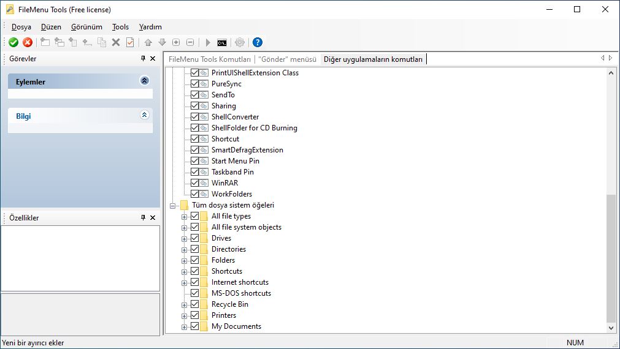This screenshot has height=349, width=620.
Task: Expand the Recycle Bin tree node
Action: pyautogui.click(x=184, y=305)
